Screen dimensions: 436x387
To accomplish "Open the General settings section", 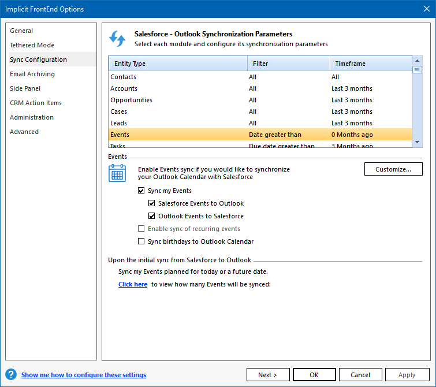I will (x=21, y=31).
